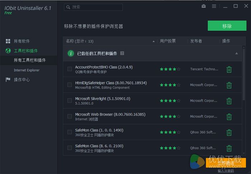Screen dimensions: 251x174
Task: Click the star rating of SafeMon Class 1.0.0.1490
Action: (x=170, y=132)
